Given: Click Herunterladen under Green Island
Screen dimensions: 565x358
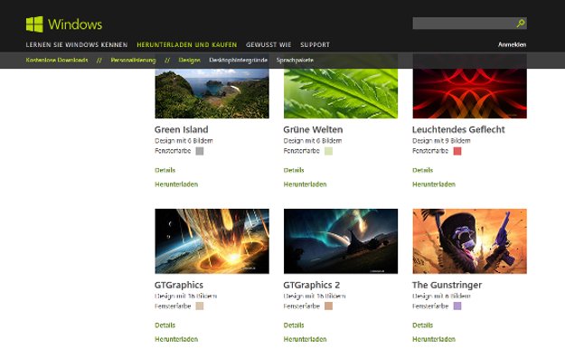Looking at the screenshot, I should pos(176,184).
